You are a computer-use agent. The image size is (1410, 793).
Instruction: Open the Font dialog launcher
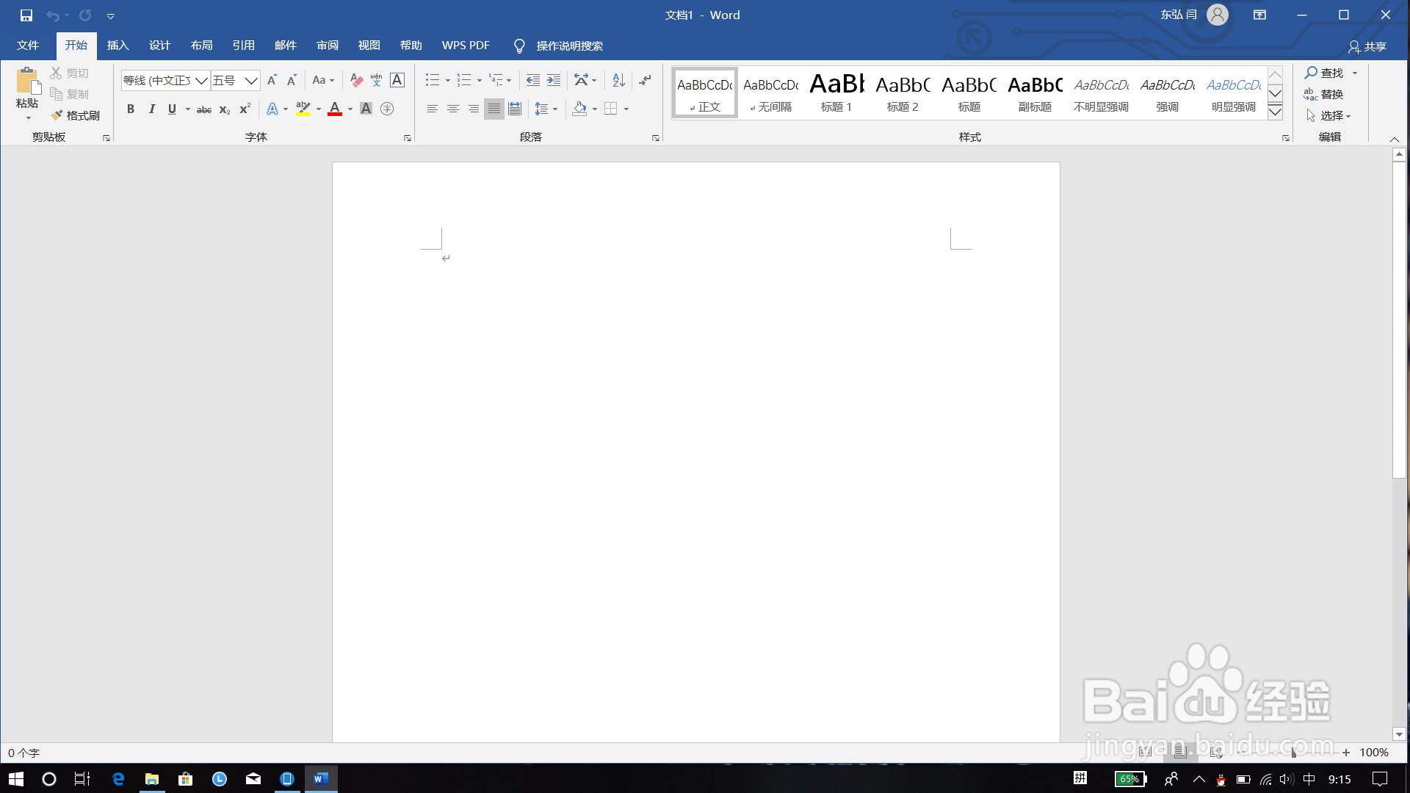[407, 138]
